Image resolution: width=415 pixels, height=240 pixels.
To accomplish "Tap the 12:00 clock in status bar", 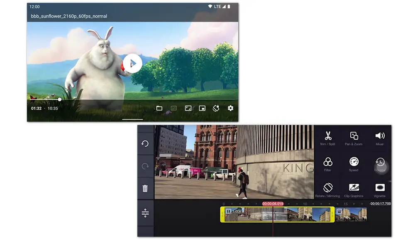I will 34,7.
